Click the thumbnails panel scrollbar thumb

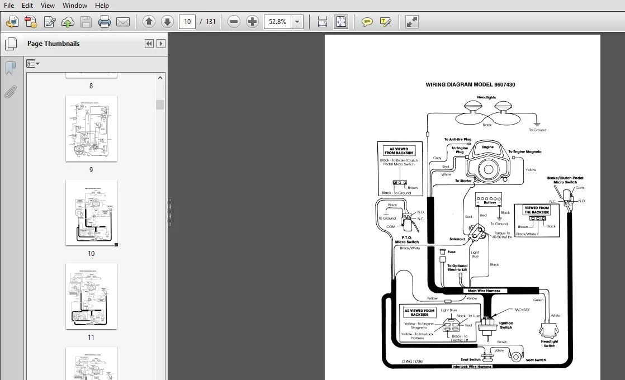[x=160, y=104]
